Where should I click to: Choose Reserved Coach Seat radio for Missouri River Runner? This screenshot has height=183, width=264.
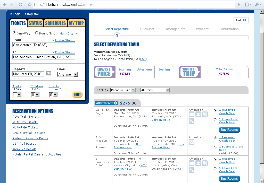[215, 138]
